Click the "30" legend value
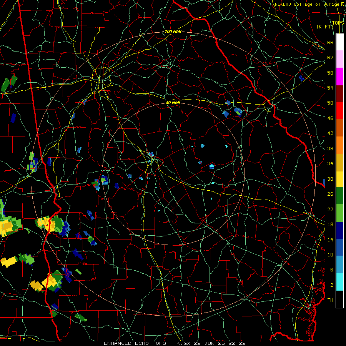The height and width of the screenshot is (346, 346). (x=330, y=179)
